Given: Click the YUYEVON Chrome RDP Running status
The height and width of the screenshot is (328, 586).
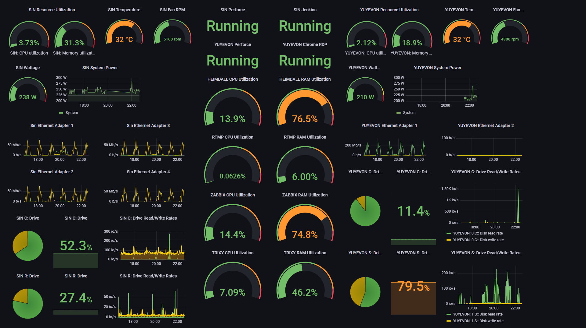Looking at the screenshot, I should tap(305, 61).
